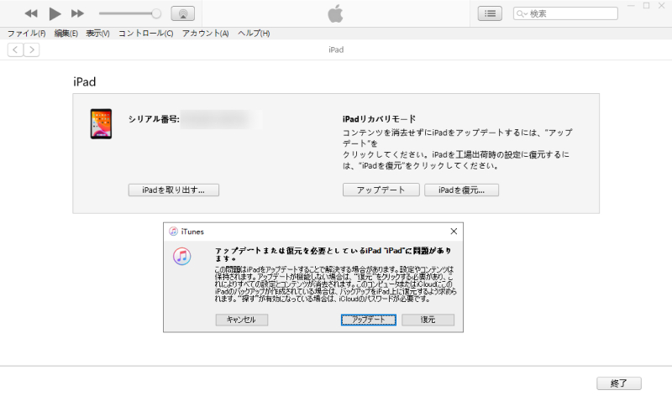Click the シリアル番号: label
This screenshot has width=672, height=401.
[x=154, y=119]
